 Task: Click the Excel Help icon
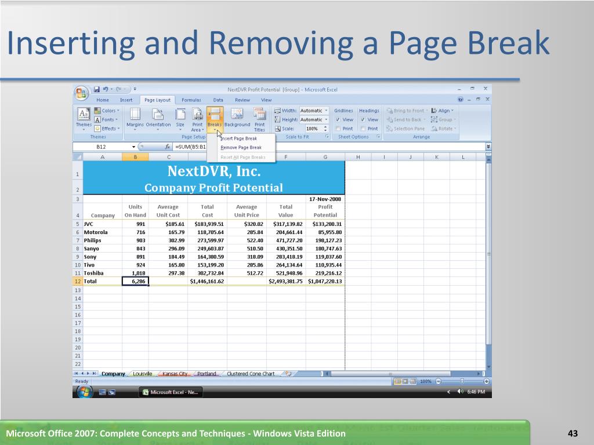(460, 100)
